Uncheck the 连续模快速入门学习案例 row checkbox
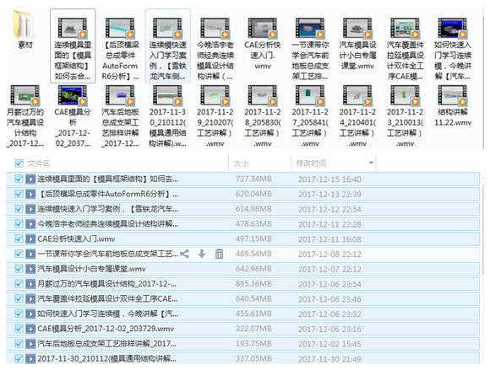Viewport: 490px width, 370px height. (19, 209)
